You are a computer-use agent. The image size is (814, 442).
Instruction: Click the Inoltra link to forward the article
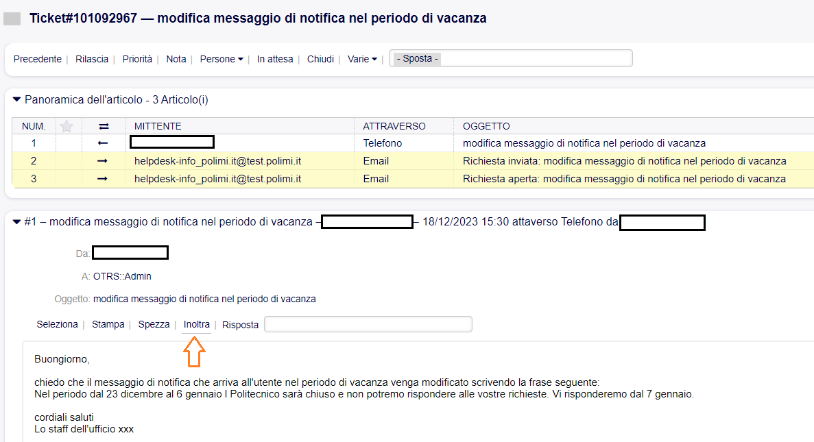point(197,324)
